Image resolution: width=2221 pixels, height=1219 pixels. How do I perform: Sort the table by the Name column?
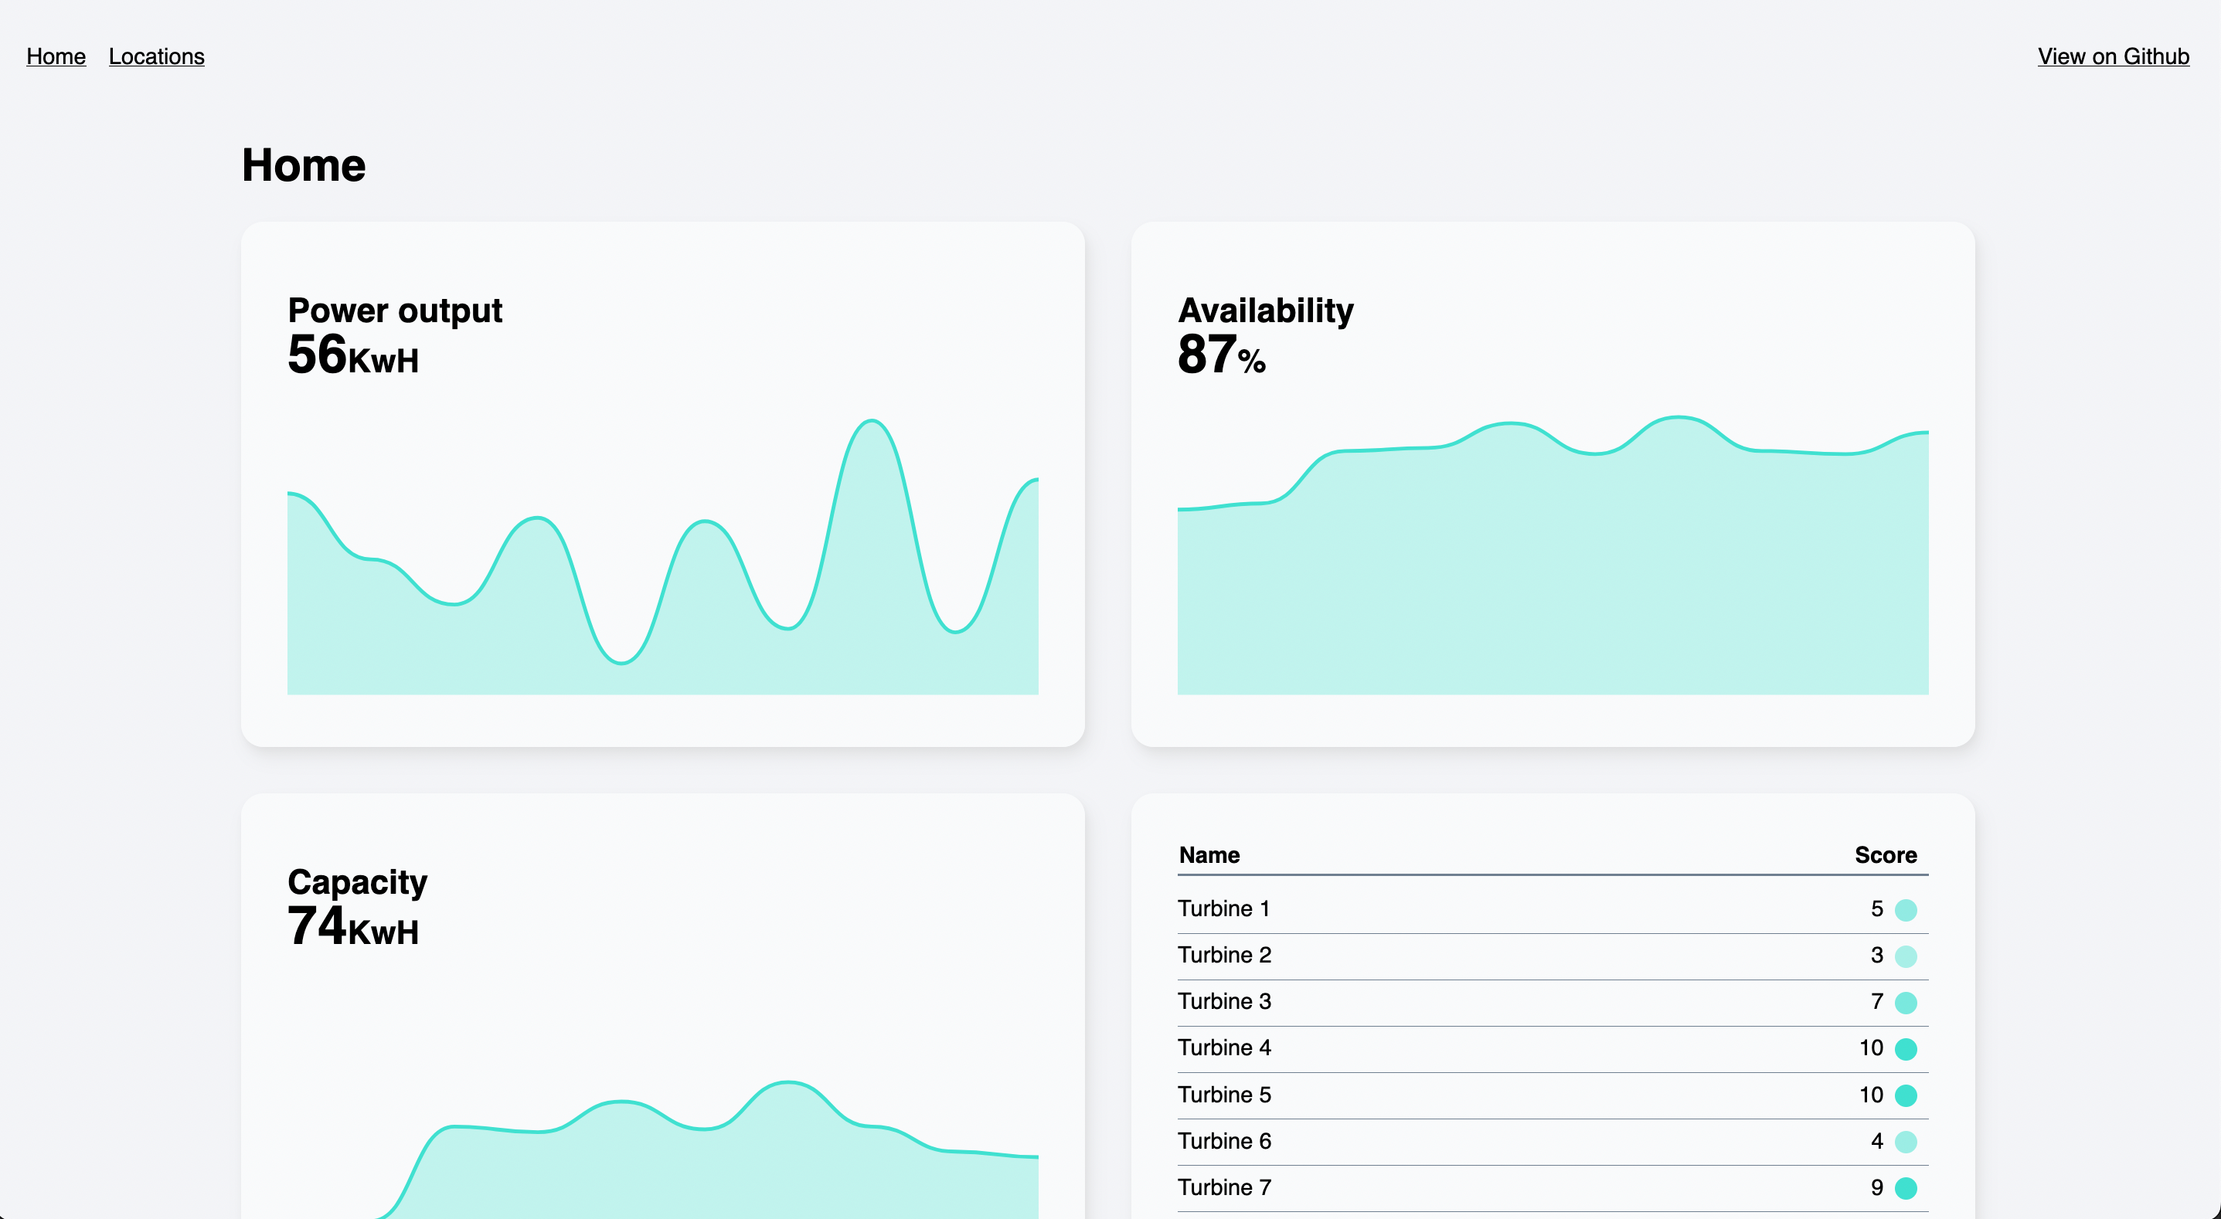[x=1209, y=855]
